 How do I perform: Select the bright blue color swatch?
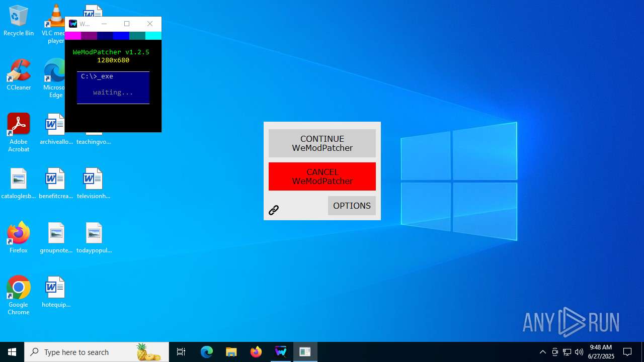[x=121, y=36]
